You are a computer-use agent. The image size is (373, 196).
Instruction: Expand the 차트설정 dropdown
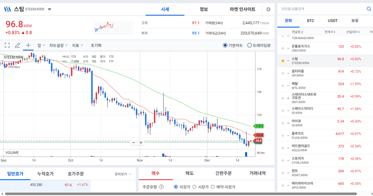(59, 46)
